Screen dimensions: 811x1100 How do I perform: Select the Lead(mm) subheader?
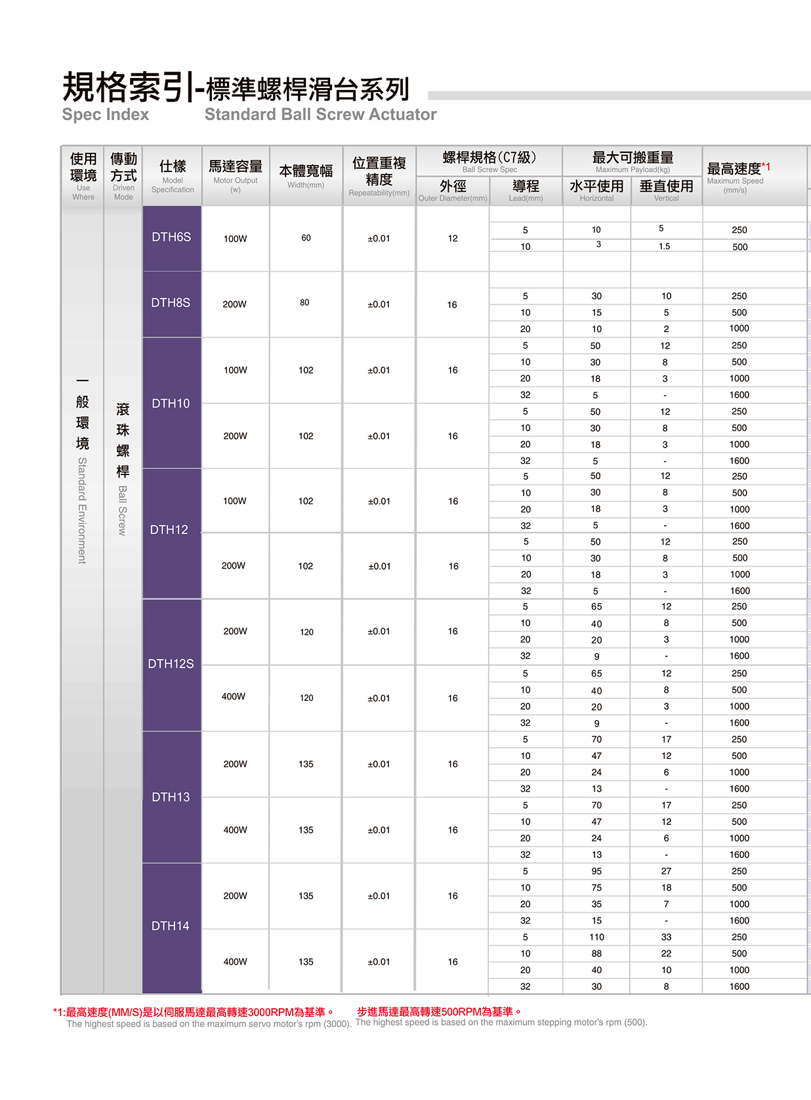pos(526,191)
